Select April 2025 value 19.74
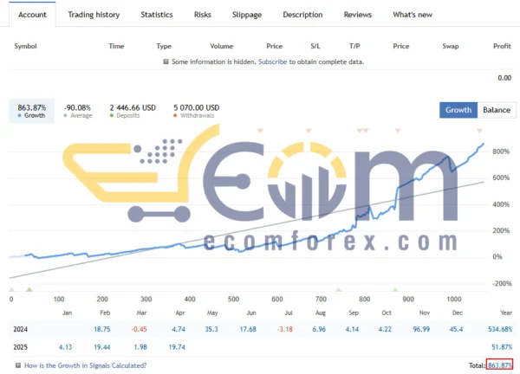This screenshot has height=374, width=520. [177, 347]
